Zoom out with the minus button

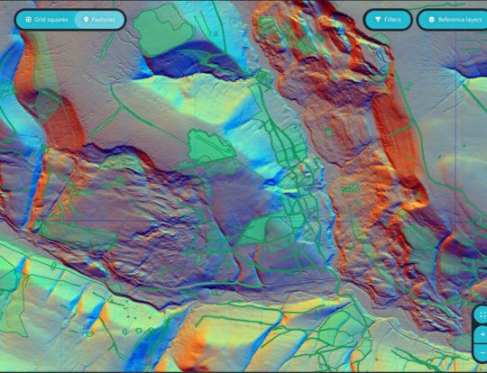(x=482, y=353)
